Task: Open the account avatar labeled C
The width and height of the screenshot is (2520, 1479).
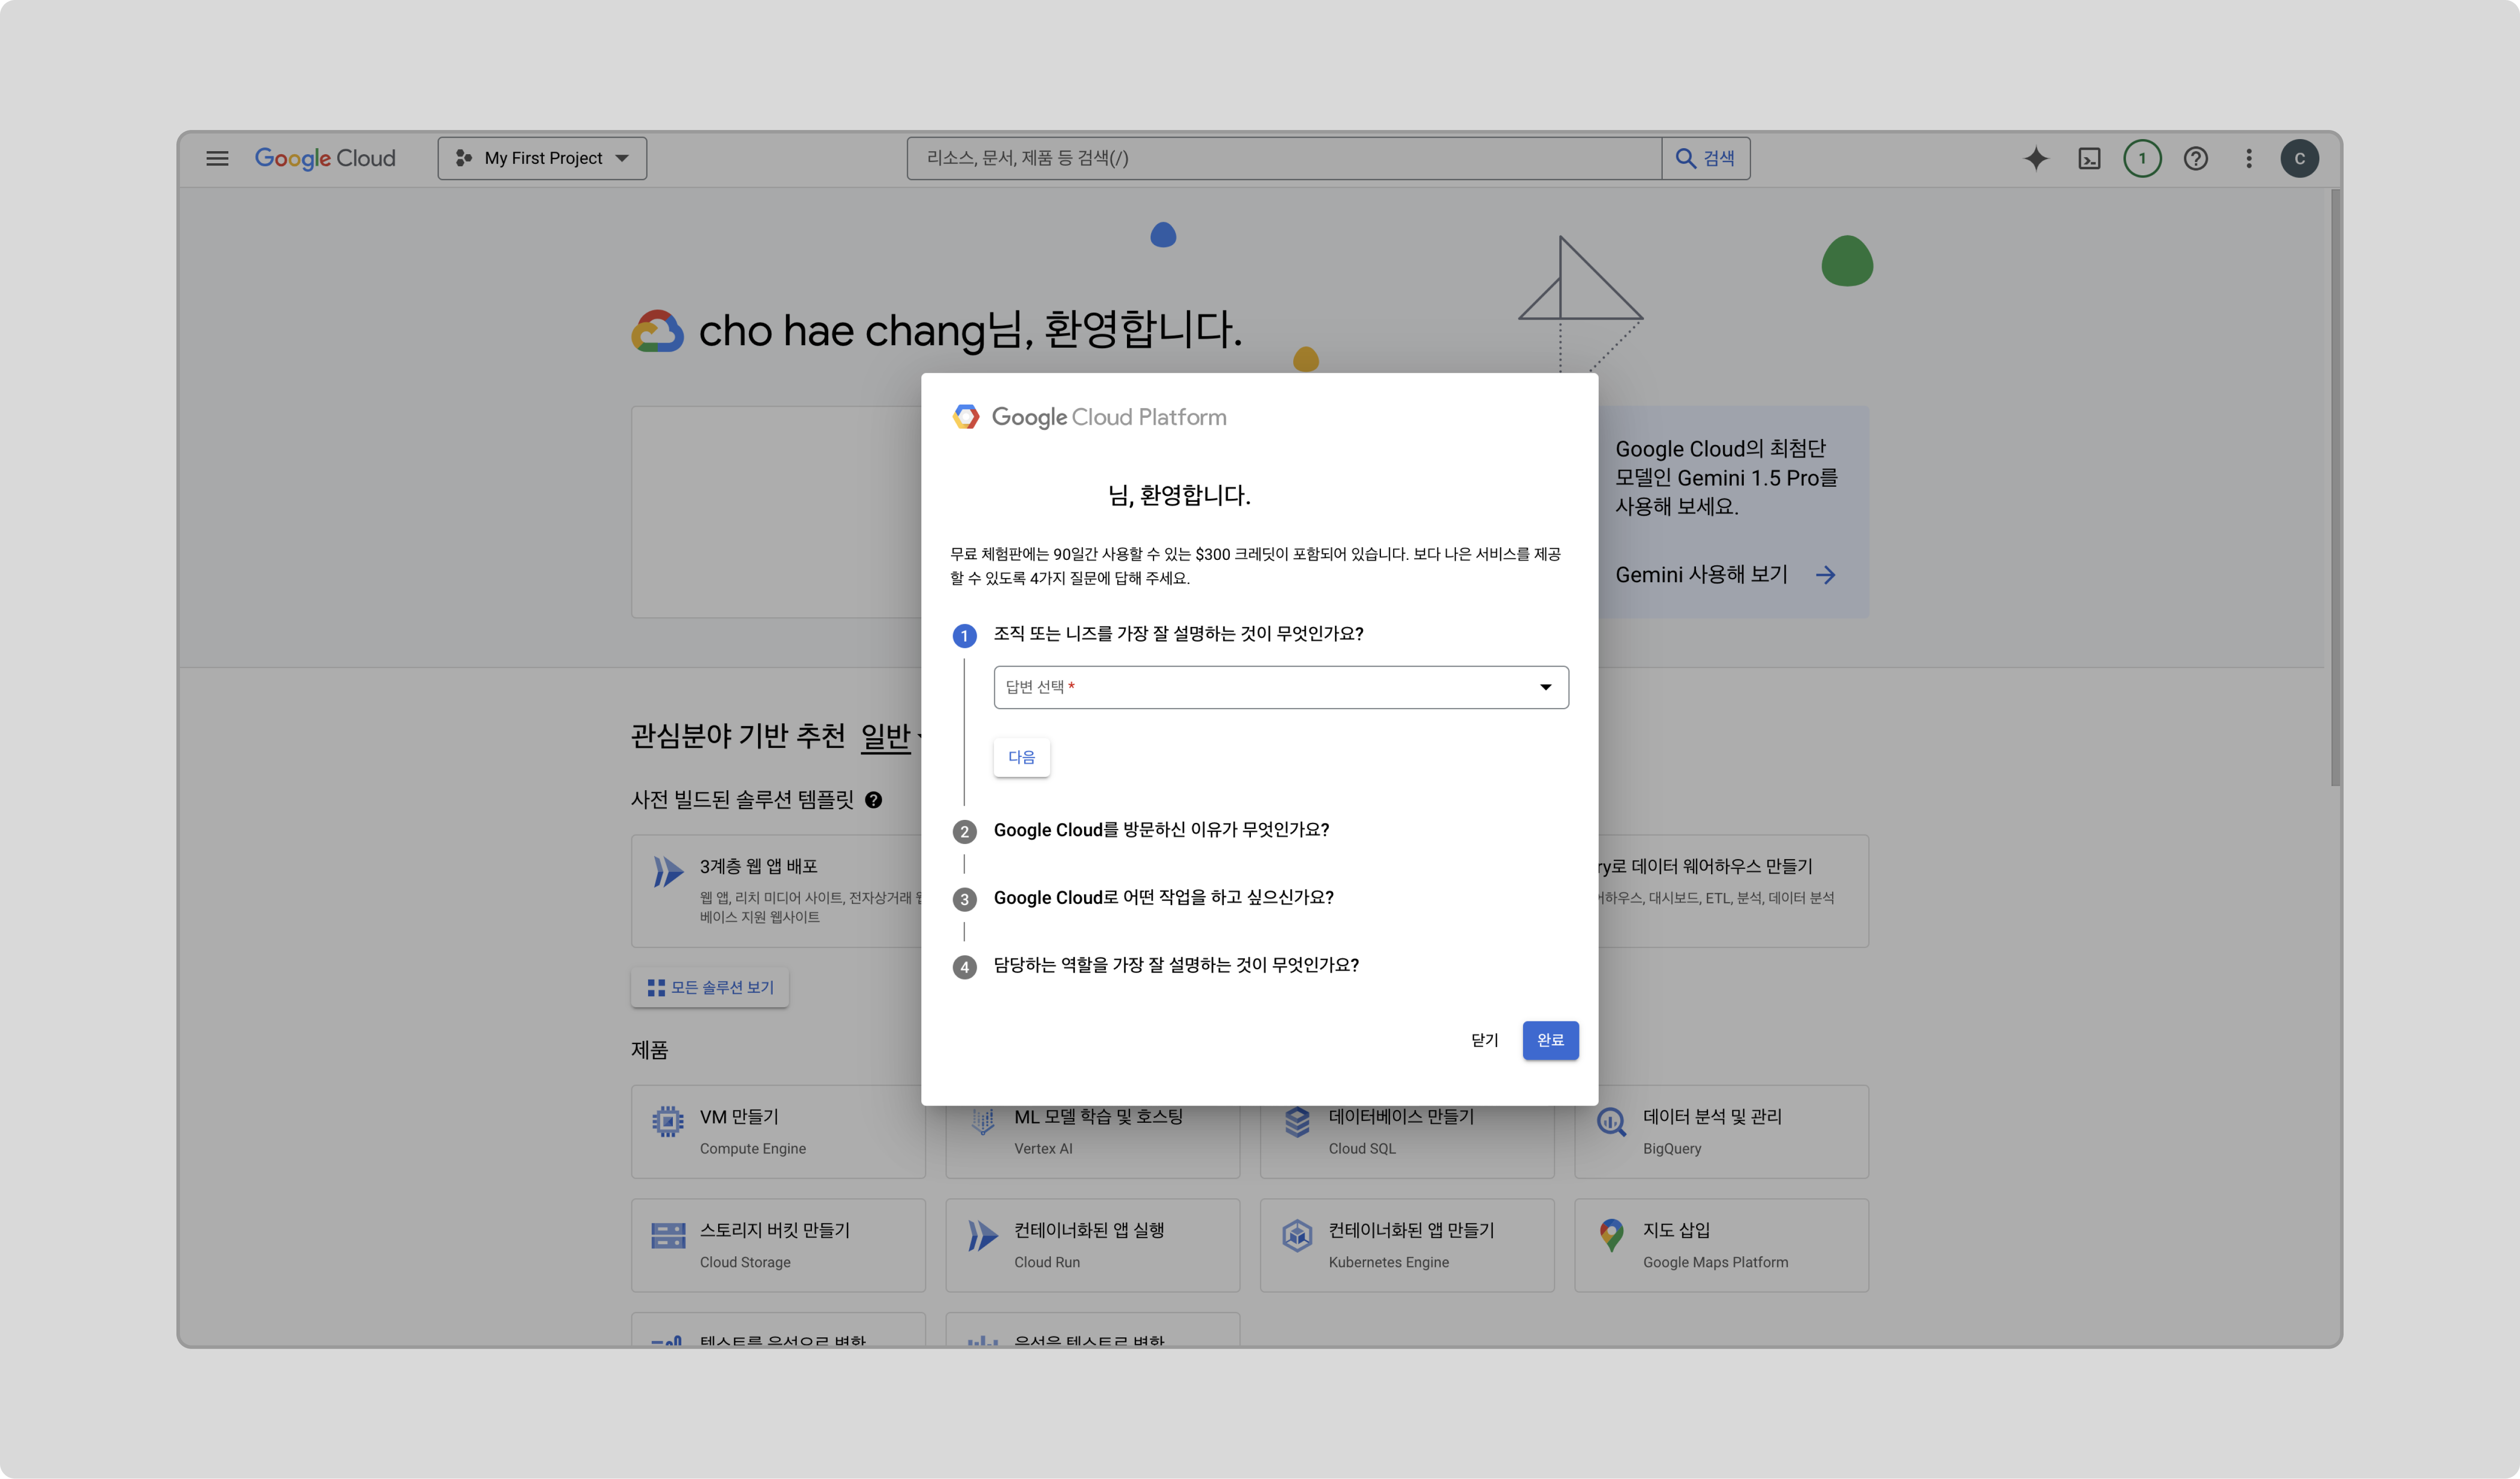Action: tap(2300, 158)
